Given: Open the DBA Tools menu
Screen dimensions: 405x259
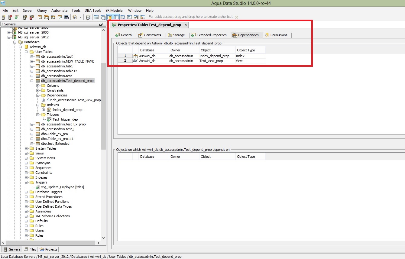Looking at the screenshot, I should pyautogui.click(x=93, y=11).
